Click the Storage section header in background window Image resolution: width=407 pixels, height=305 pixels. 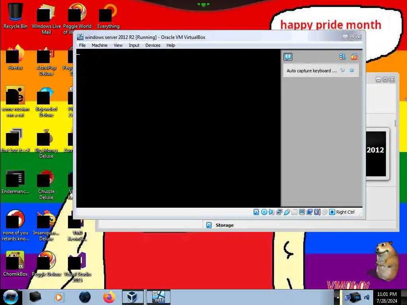(225, 225)
